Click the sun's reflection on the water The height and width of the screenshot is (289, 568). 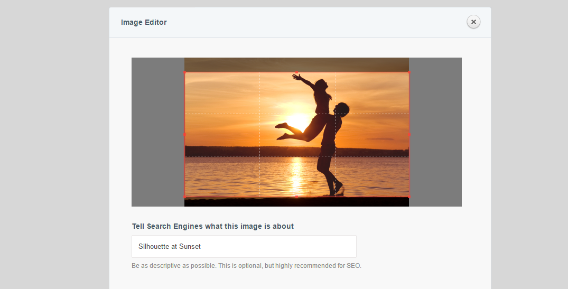(x=296, y=174)
